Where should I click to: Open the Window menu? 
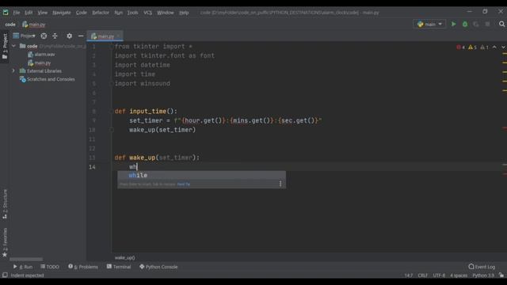(166, 13)
